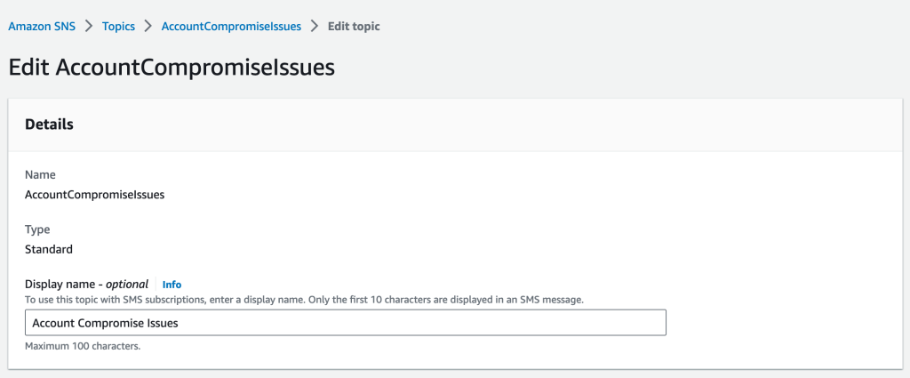Click chevron after Topics breadcrumb
This screenshot has height=378, width=910.
pos(148,27)
